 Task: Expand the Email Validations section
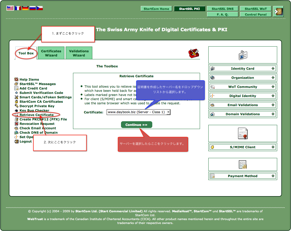pyautogui.click(x=273, y=105)
